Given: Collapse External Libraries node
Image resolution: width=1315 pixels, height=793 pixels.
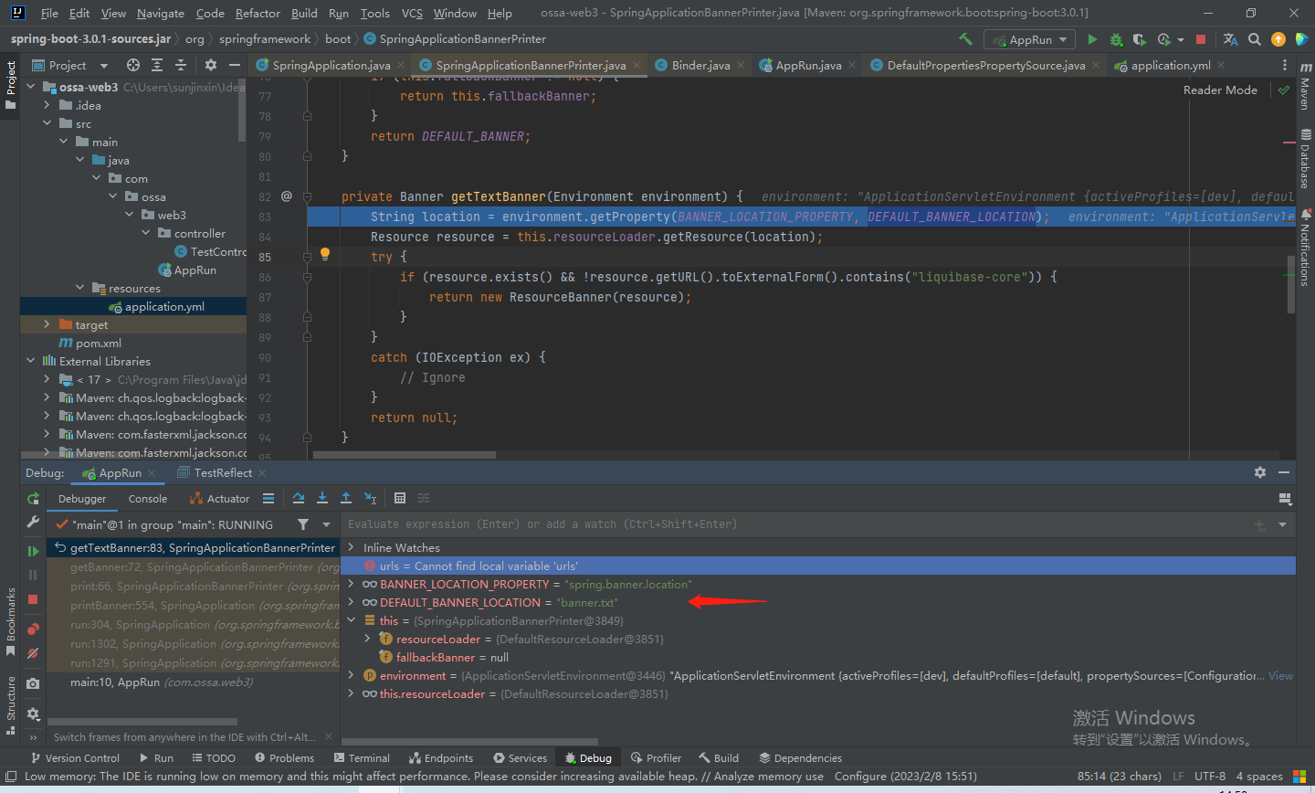Looking at the screenshot, I should coord(30,361).
